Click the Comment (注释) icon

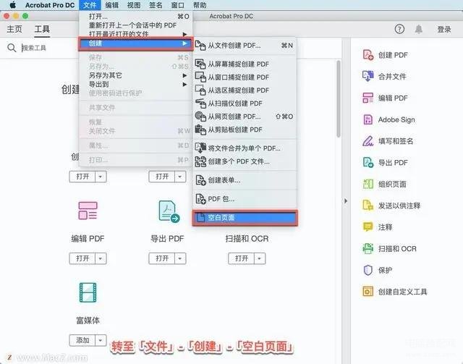pos(368,227)
